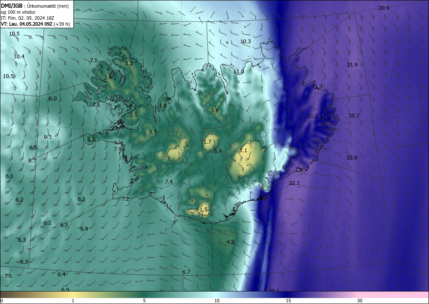The image size is (429, 304).
Task: Click the 7.2 value label
Action: pyautogui.click(x=125, y=199)
